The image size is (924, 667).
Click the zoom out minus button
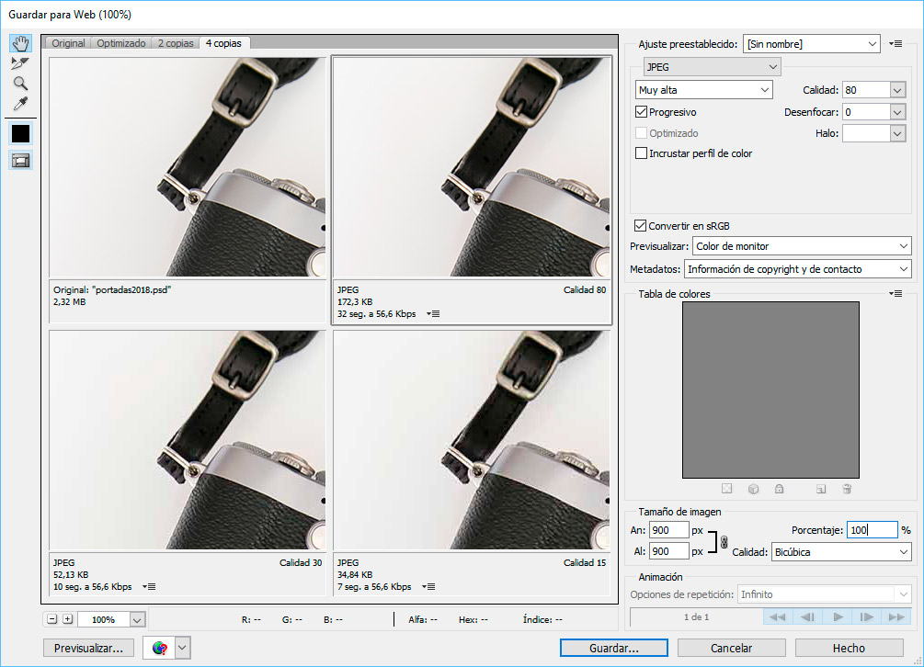point(51,619)
